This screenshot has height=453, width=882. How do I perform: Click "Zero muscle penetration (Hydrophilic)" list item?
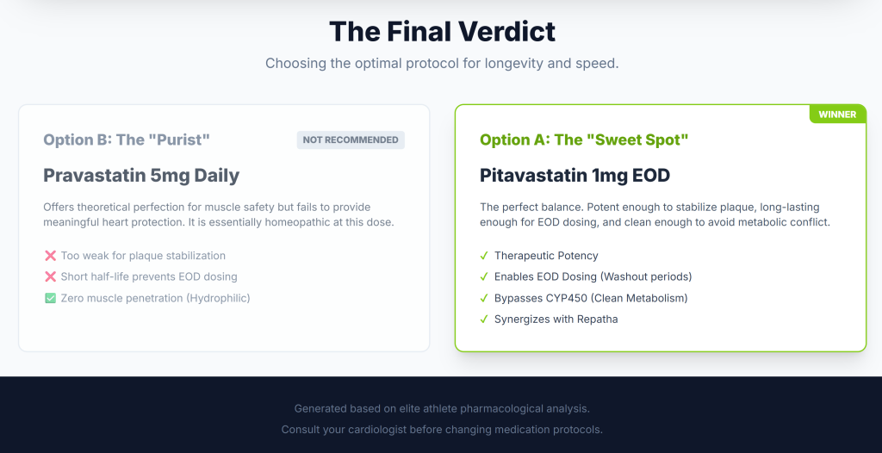coord(155,298)
